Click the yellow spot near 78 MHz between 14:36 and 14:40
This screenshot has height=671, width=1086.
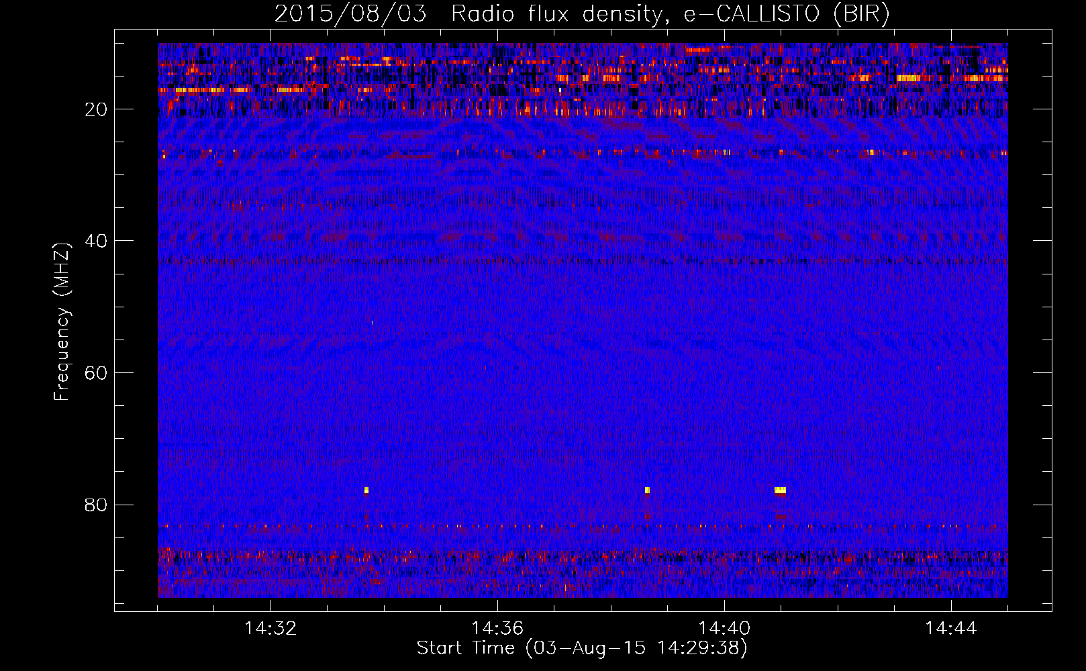tap(647, 491)
